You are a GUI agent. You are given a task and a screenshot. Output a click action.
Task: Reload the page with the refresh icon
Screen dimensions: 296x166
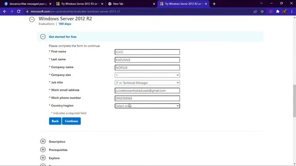(x=18, y=12)
